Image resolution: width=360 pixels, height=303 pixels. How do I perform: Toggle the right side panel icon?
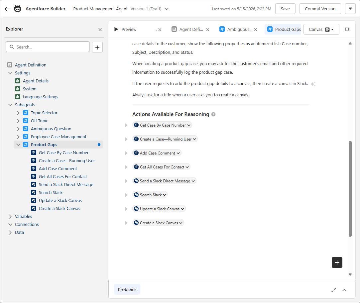pos(347,29)
